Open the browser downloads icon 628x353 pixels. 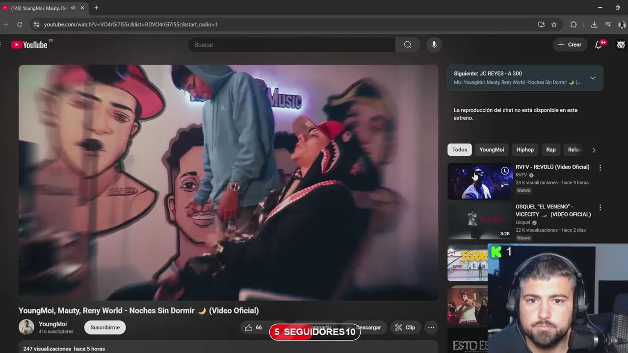594,24
